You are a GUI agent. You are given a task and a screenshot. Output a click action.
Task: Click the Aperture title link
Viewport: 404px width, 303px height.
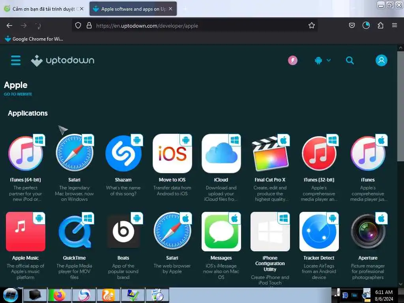pos(368,258)
